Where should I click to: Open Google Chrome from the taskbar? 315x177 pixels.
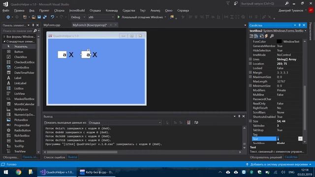point(19,172)
